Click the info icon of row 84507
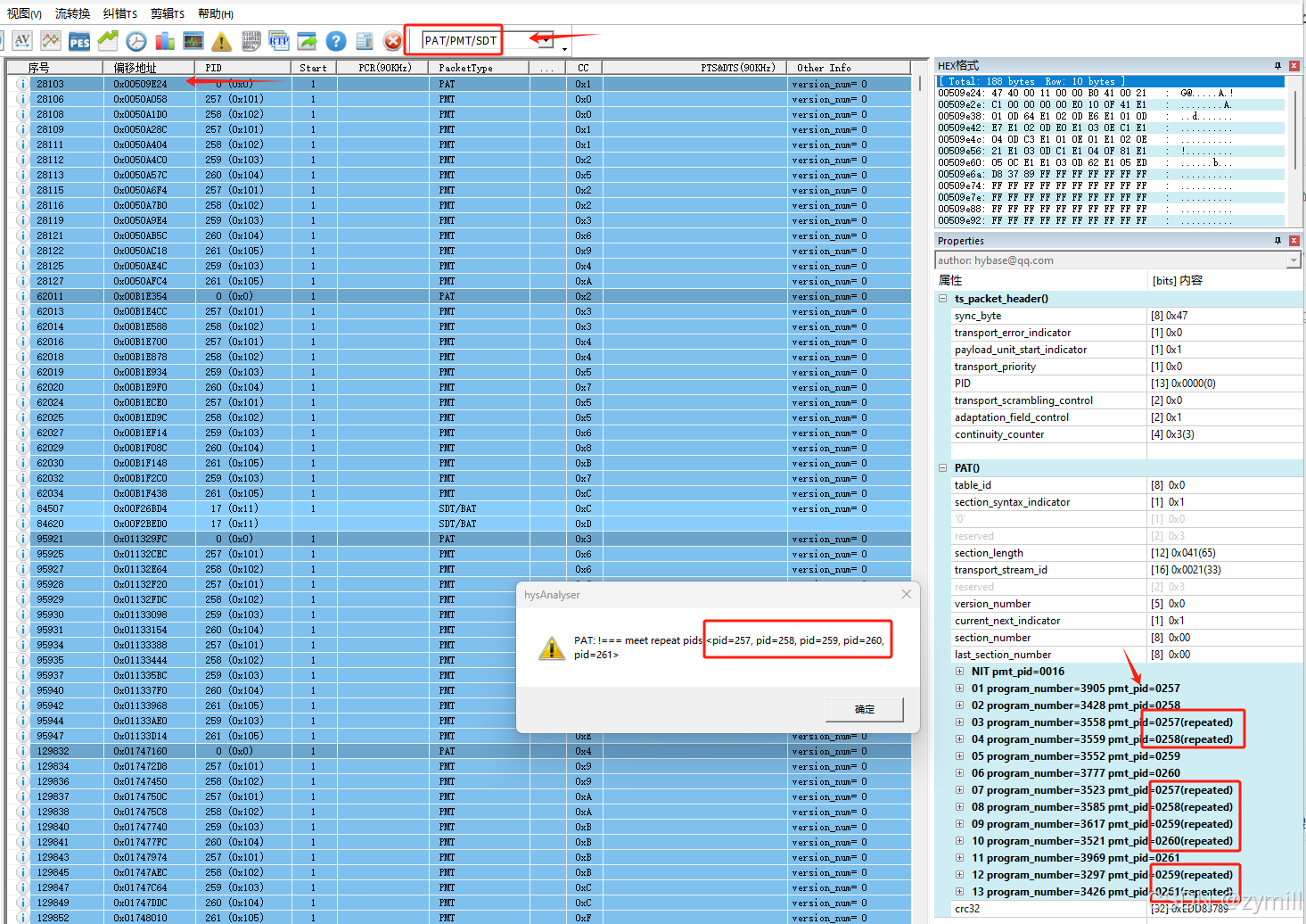 click(x=22, y=508)
